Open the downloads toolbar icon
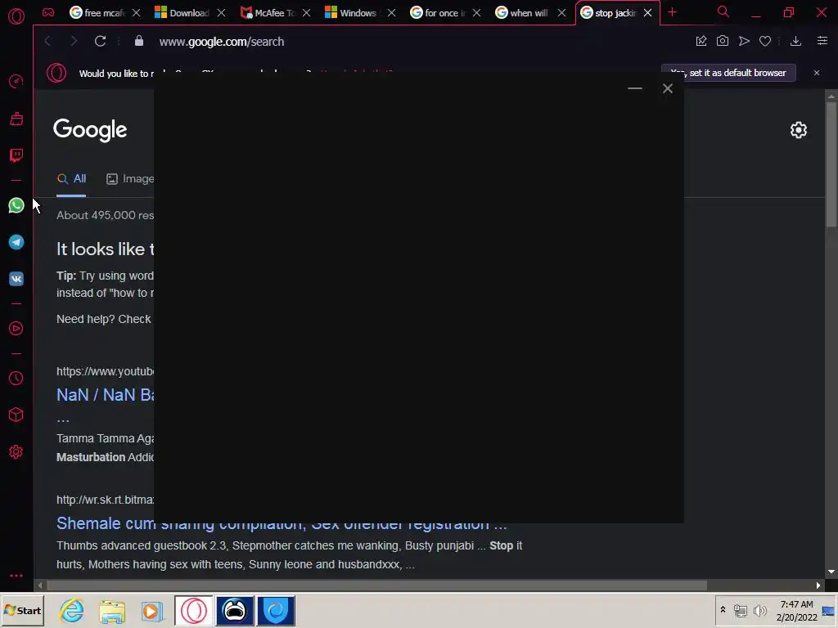Image resolution: width=838 pixels, height=628 pixels. [x=795, y=41]
